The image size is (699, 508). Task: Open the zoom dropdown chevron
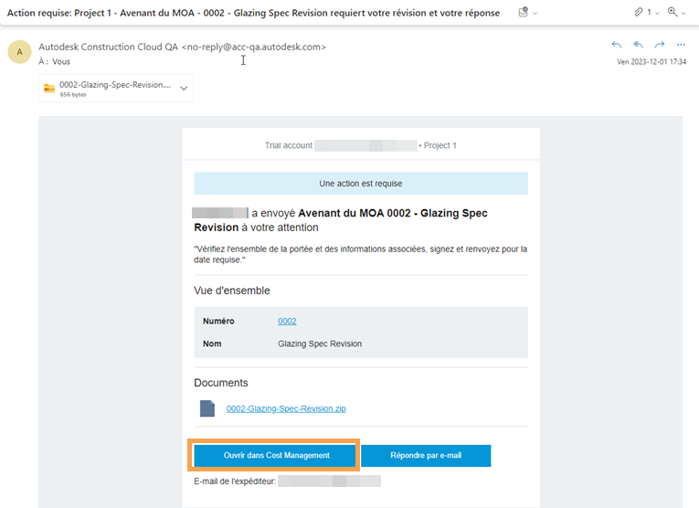[683, 14]
